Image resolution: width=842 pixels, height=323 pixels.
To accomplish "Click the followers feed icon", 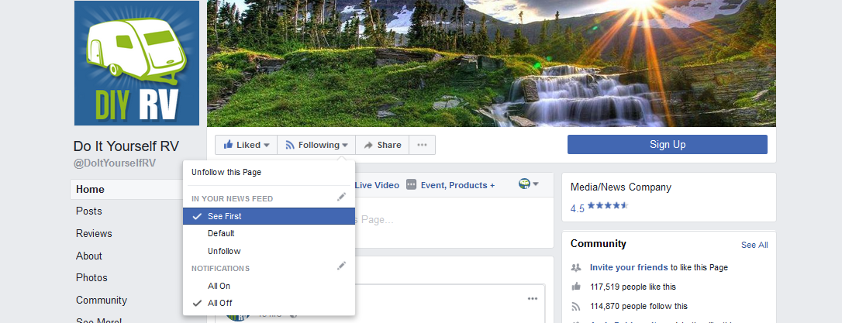I will pos(576,307).
